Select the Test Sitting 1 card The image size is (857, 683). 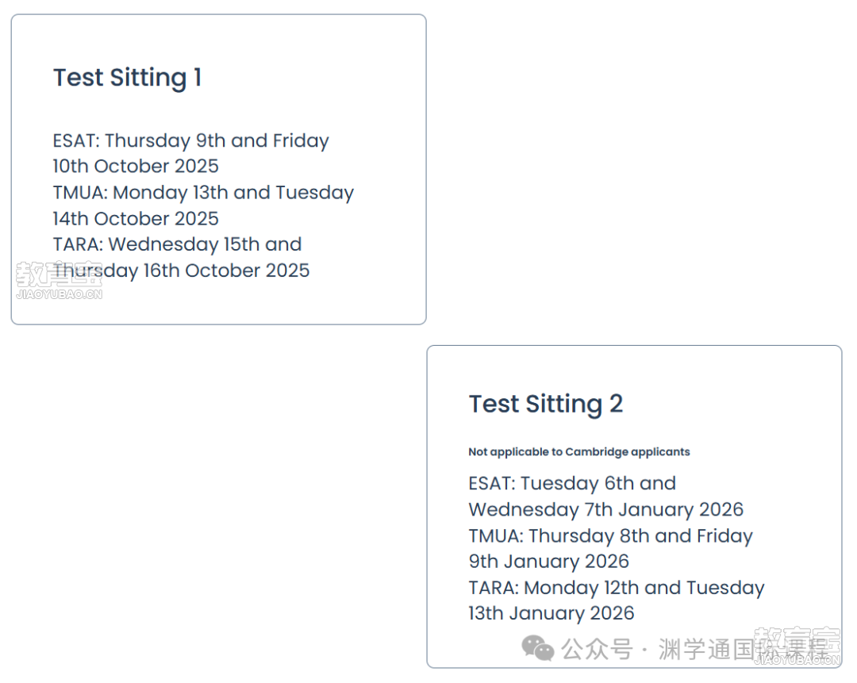219,170
